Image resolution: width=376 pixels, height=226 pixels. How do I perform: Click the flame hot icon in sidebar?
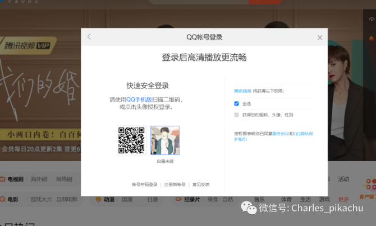coord(372,38)
